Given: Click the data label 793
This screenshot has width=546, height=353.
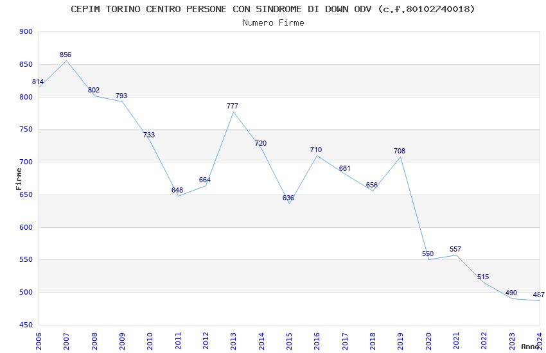Looking at the screenshot, I should [121, 96].
